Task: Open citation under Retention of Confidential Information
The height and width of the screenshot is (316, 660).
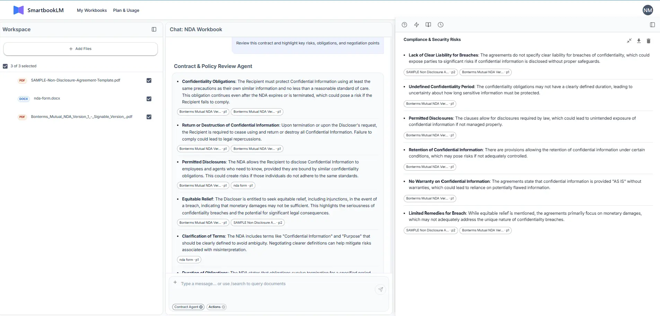Action: [x=430, y=167]
